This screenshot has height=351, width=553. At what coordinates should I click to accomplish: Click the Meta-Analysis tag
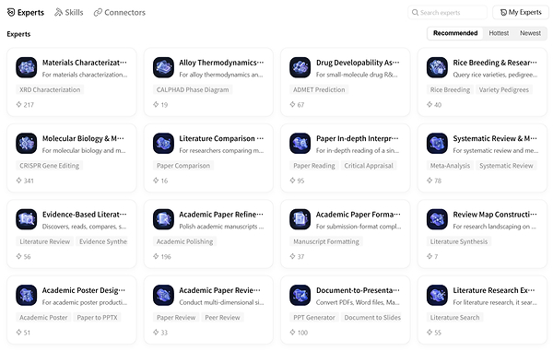(450, 165)
